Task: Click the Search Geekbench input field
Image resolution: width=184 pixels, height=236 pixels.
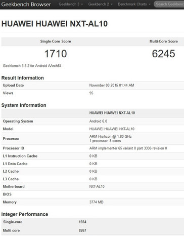Action: click(169, 4)
